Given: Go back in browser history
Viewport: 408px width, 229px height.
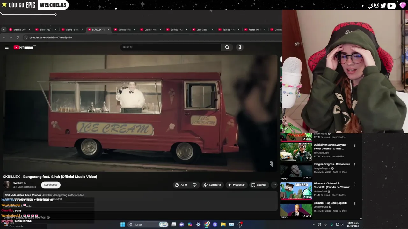Looking at the screenshot, I should 4,38.
